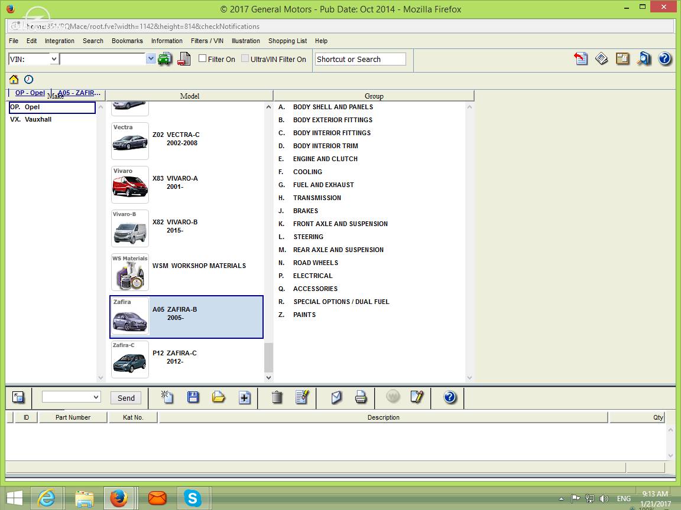Follow the A05 - ZAFIR... breadcrumb link
The image size is (681, 510).
point(79,92)
